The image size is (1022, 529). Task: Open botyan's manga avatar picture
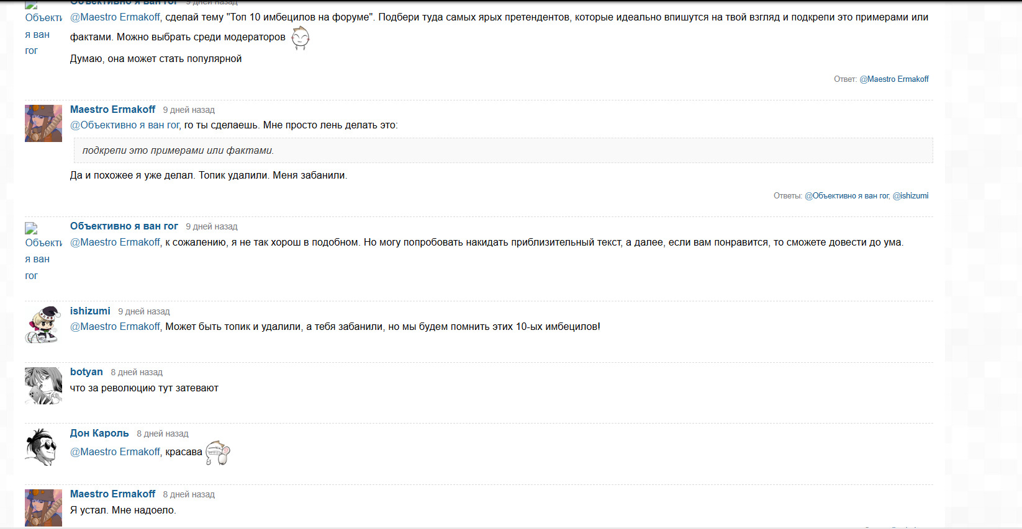click(43, 386)
